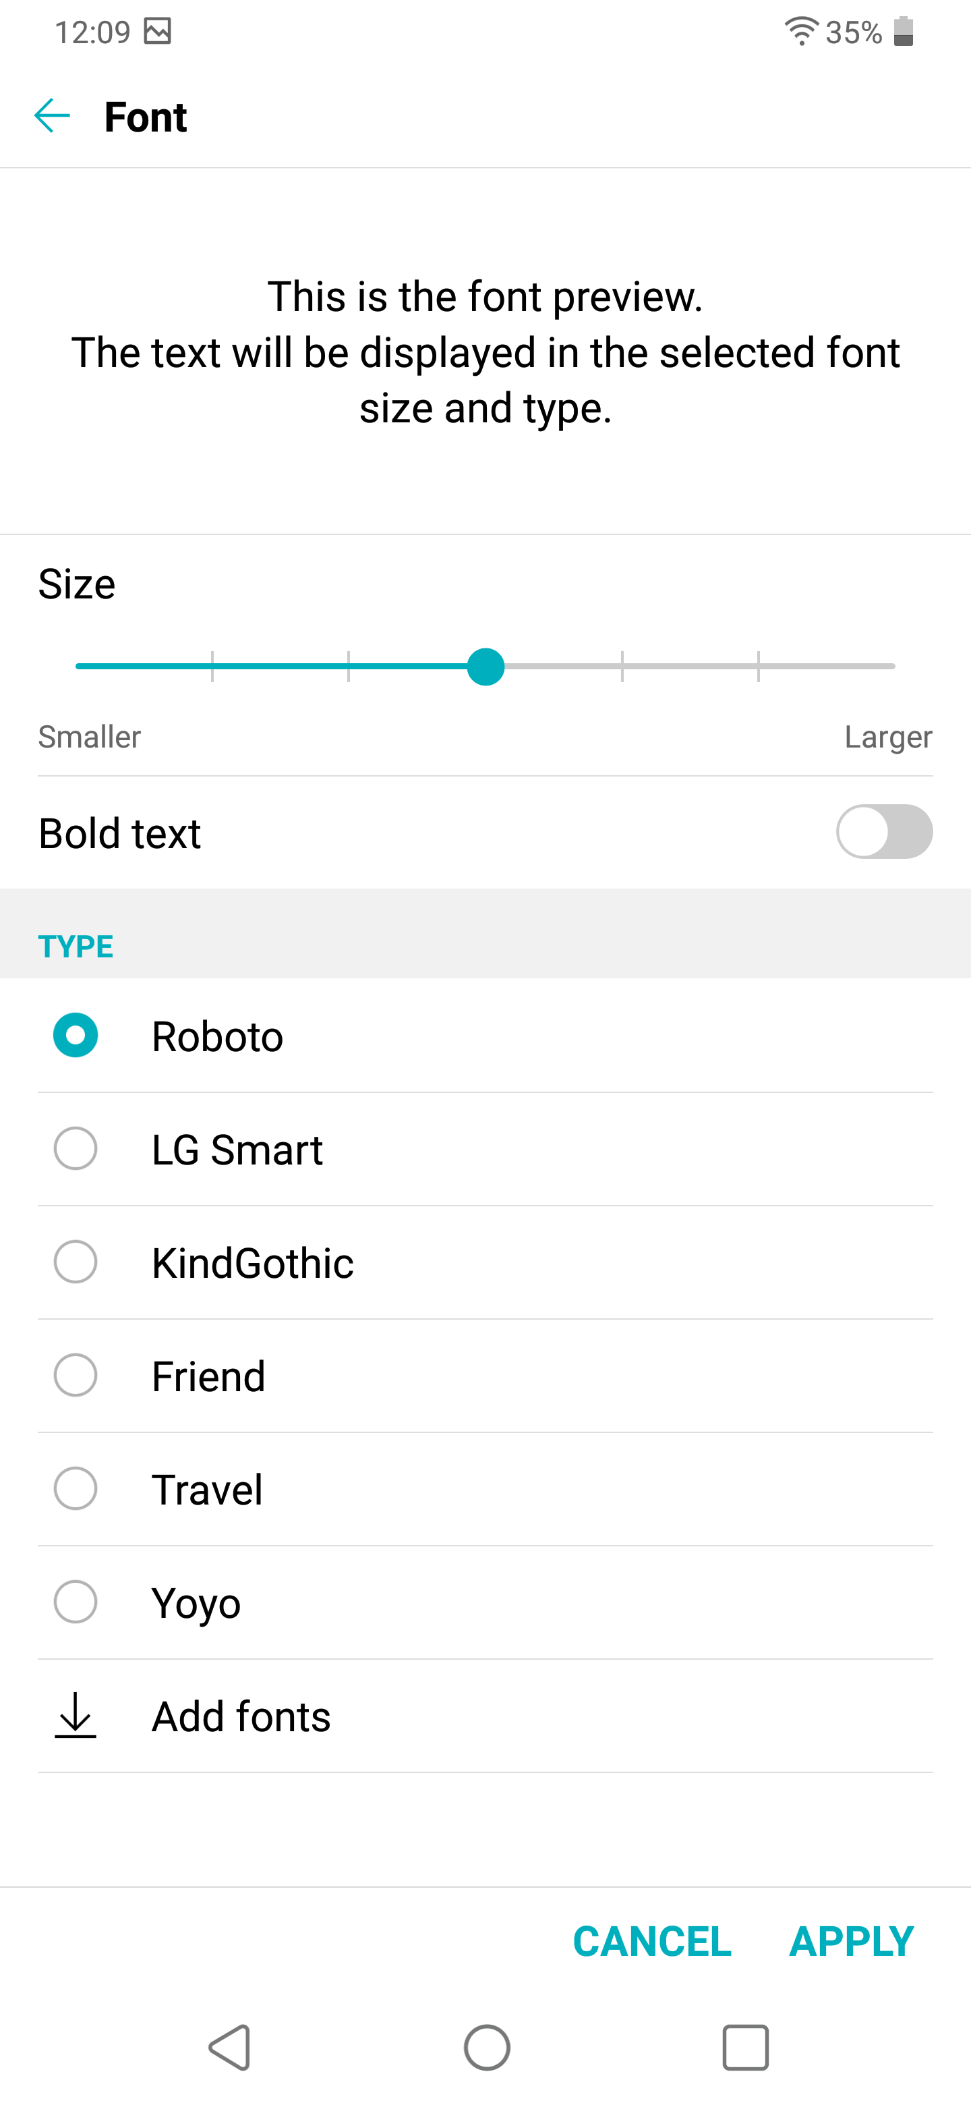This screenshot has width=971, height=2105.
Task: Tap the back arrow next to Font
Action: pyautogui.click(x=53, y=116)
